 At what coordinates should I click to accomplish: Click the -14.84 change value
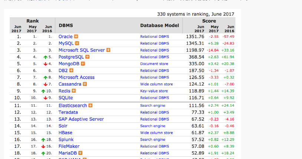pos(213,50)
